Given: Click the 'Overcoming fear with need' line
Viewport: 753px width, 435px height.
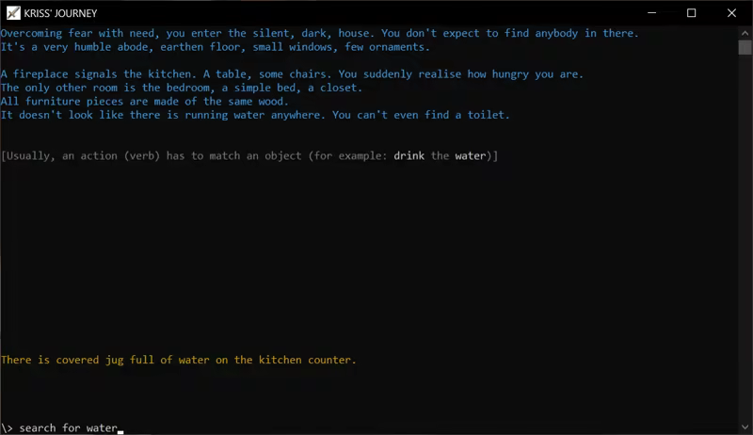Looking at the screenshot, I should [319, 33].
